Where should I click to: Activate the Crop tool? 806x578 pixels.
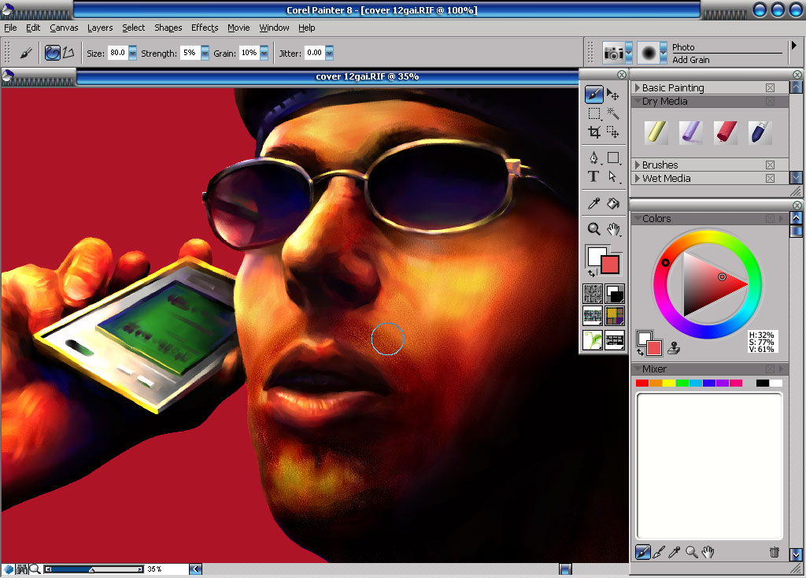click(x=594, y=132)
